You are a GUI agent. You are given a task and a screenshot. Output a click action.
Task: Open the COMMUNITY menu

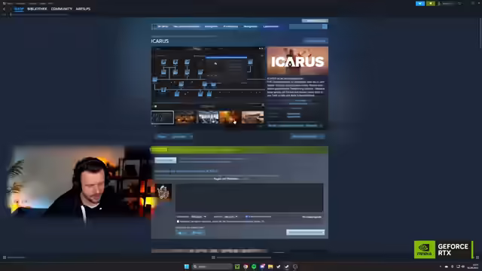62,9
